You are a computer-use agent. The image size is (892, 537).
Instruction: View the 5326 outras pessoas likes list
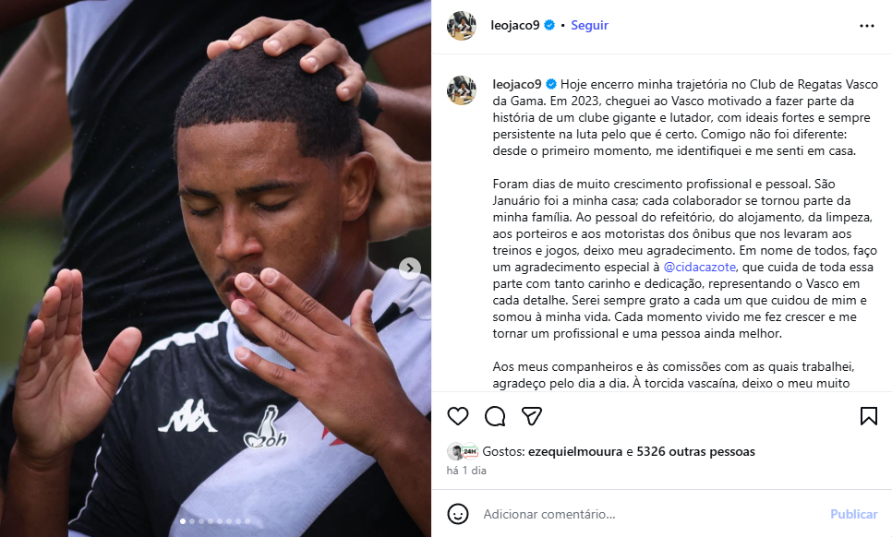click(x=695, y=452)
